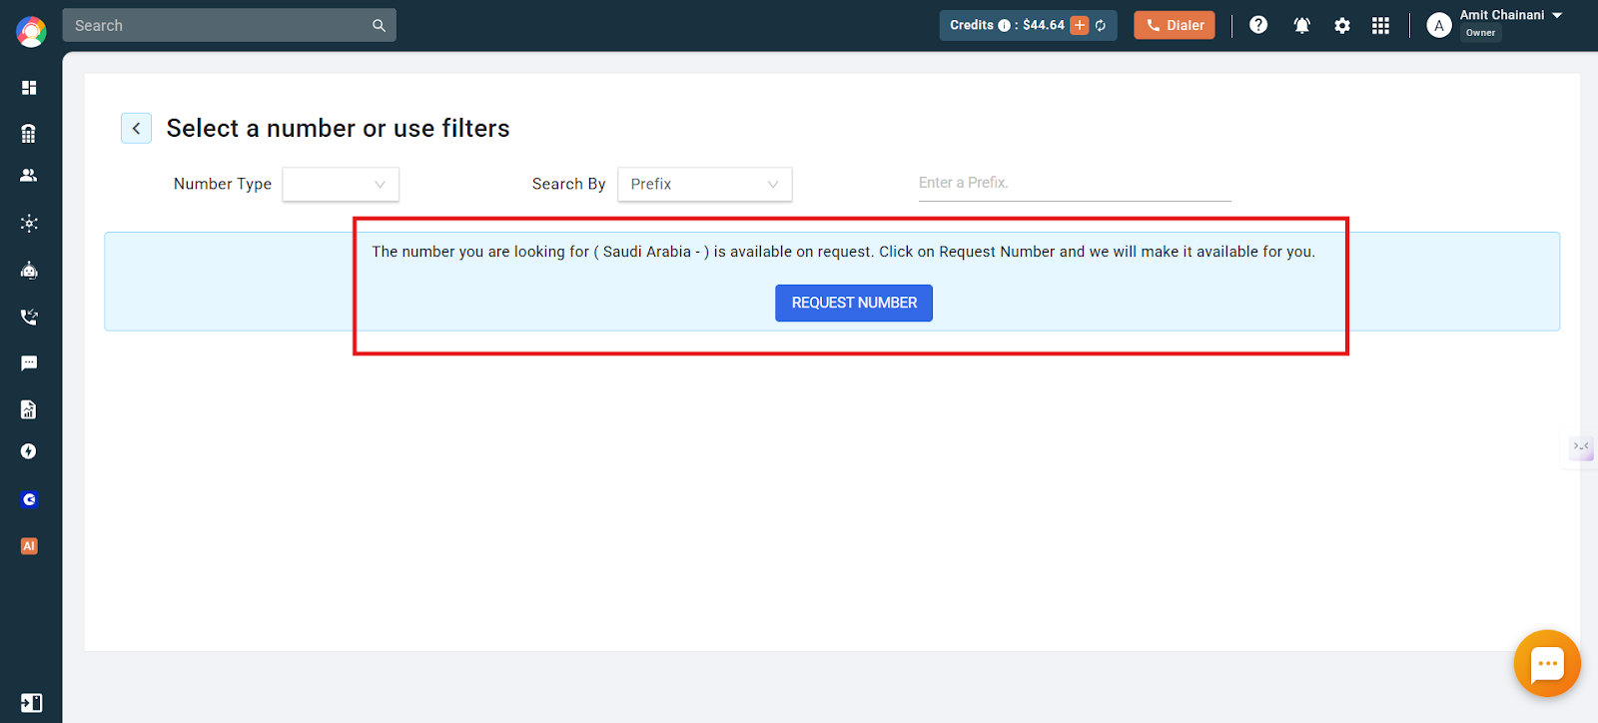Click the app logo in top-left corner
Screen dimensions: 1598x723
(x=31, y=32)
